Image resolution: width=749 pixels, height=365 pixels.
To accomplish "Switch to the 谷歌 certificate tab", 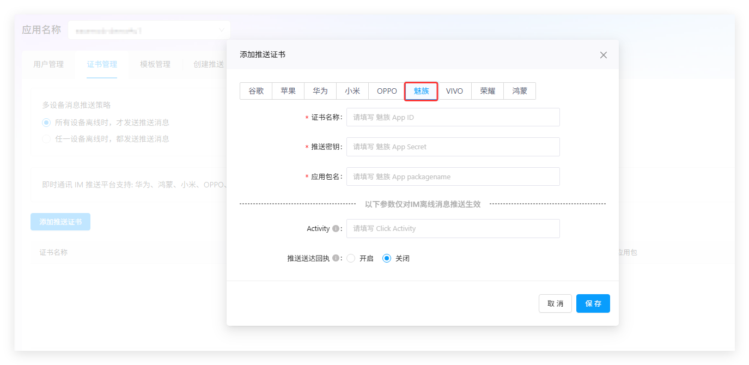I will point(256,91).
